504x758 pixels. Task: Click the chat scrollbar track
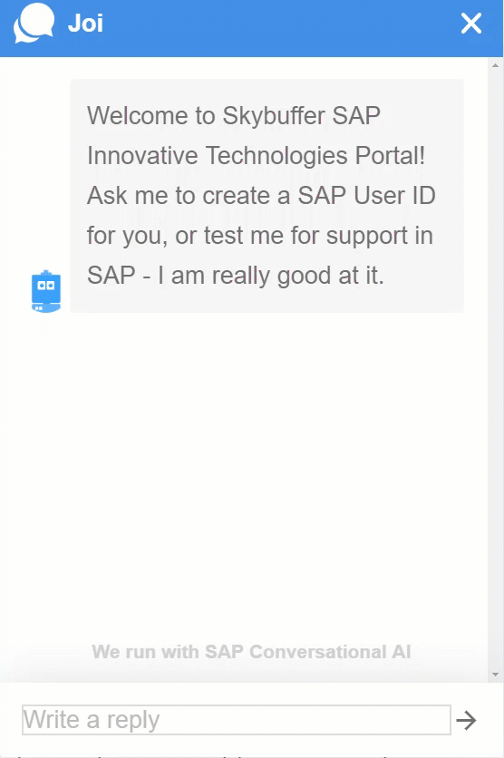click(495, 369)
